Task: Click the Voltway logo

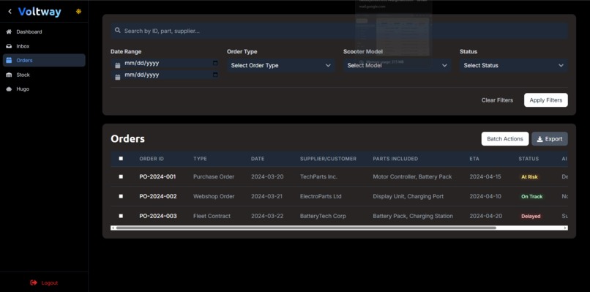Action: click(40, 12)
